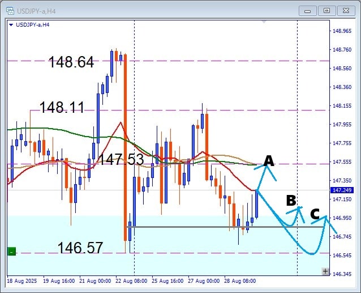Click the 18 Aug 2025 date on time axis
The height and width of the screenshot is (293, 361).
click(22, 281)
